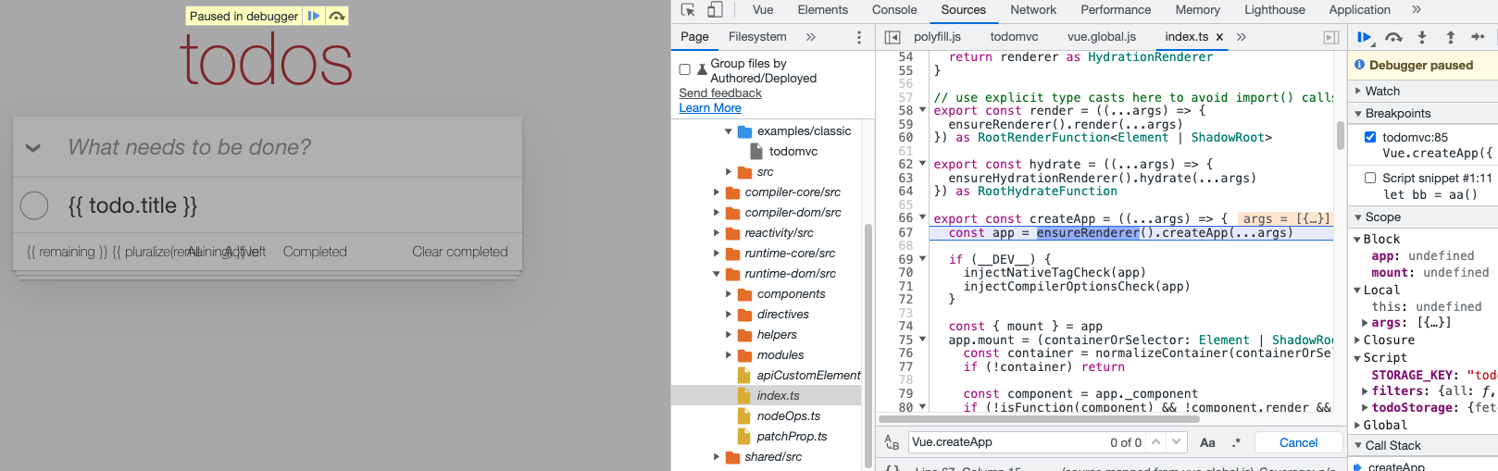
Task: Show more open file tabs
Action: (x=1242, y=37)
